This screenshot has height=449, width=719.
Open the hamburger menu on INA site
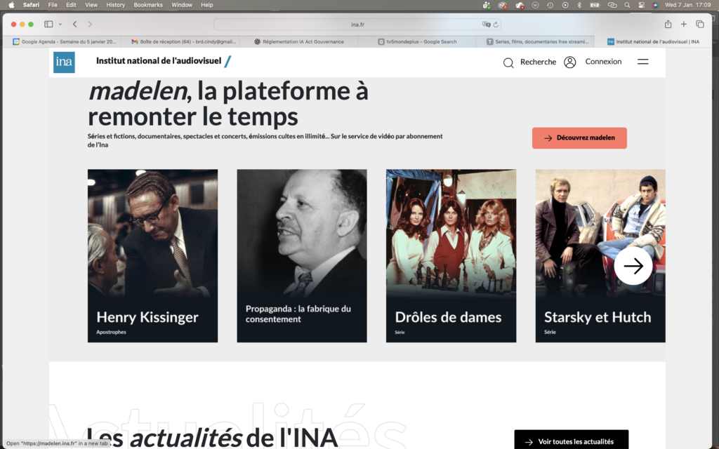642,62
